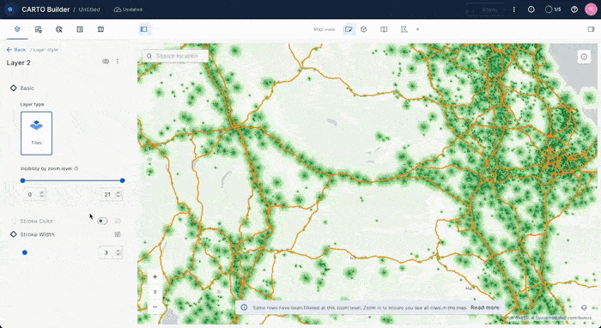Open Stroke Color advanced options icon
This screenshot has height=328, width=601.
click(118, 221)
